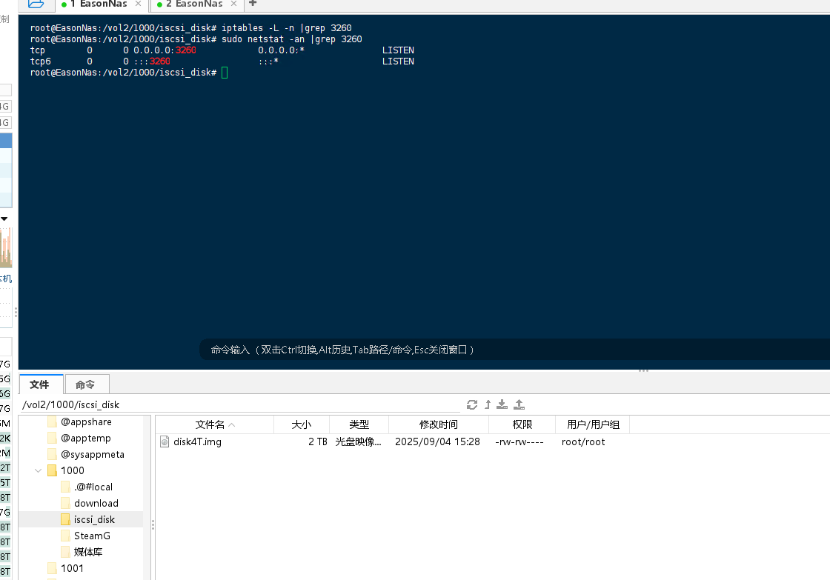Click the download file icon
The width and height of the screenshot is (830, 580).
pyautogui.click(x=502, y=405)
